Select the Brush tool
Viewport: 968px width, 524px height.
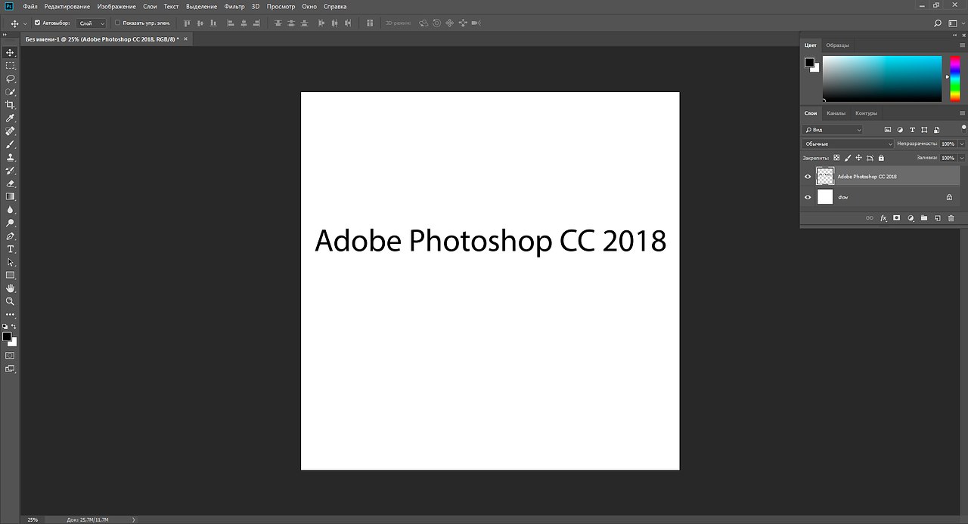11,143
